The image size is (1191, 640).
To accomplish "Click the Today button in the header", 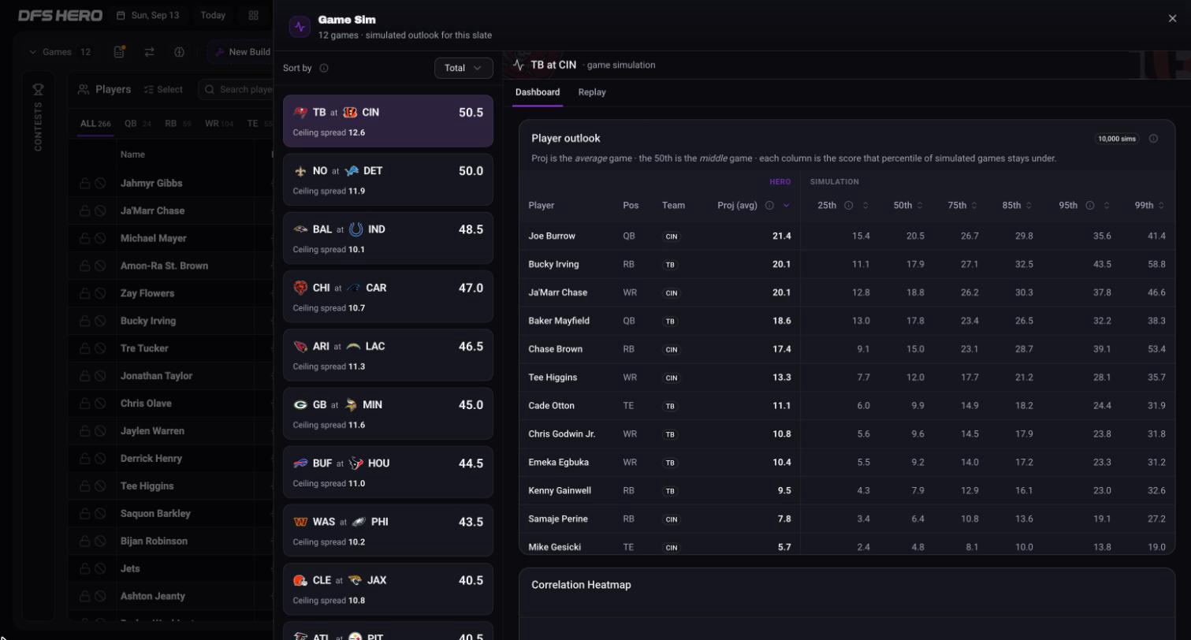I will pos(213,16).
